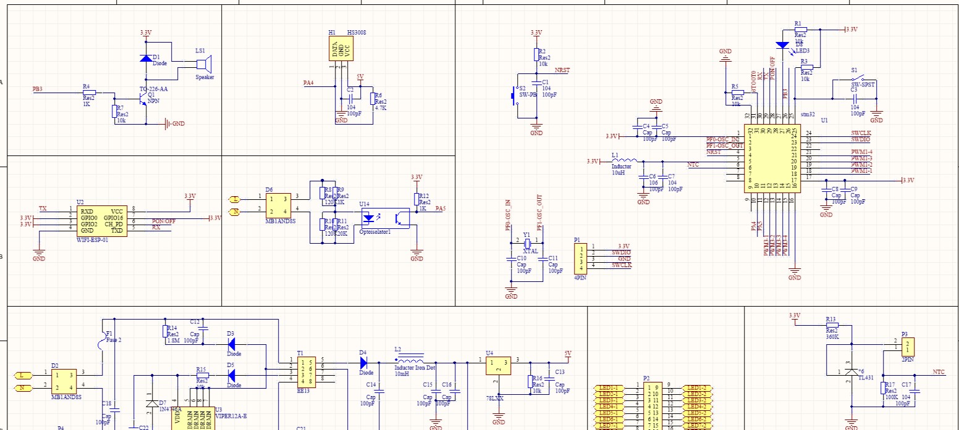Select the U2 WIFI-ESP-01 module block
959x430 pixels.
coord(102,220)
